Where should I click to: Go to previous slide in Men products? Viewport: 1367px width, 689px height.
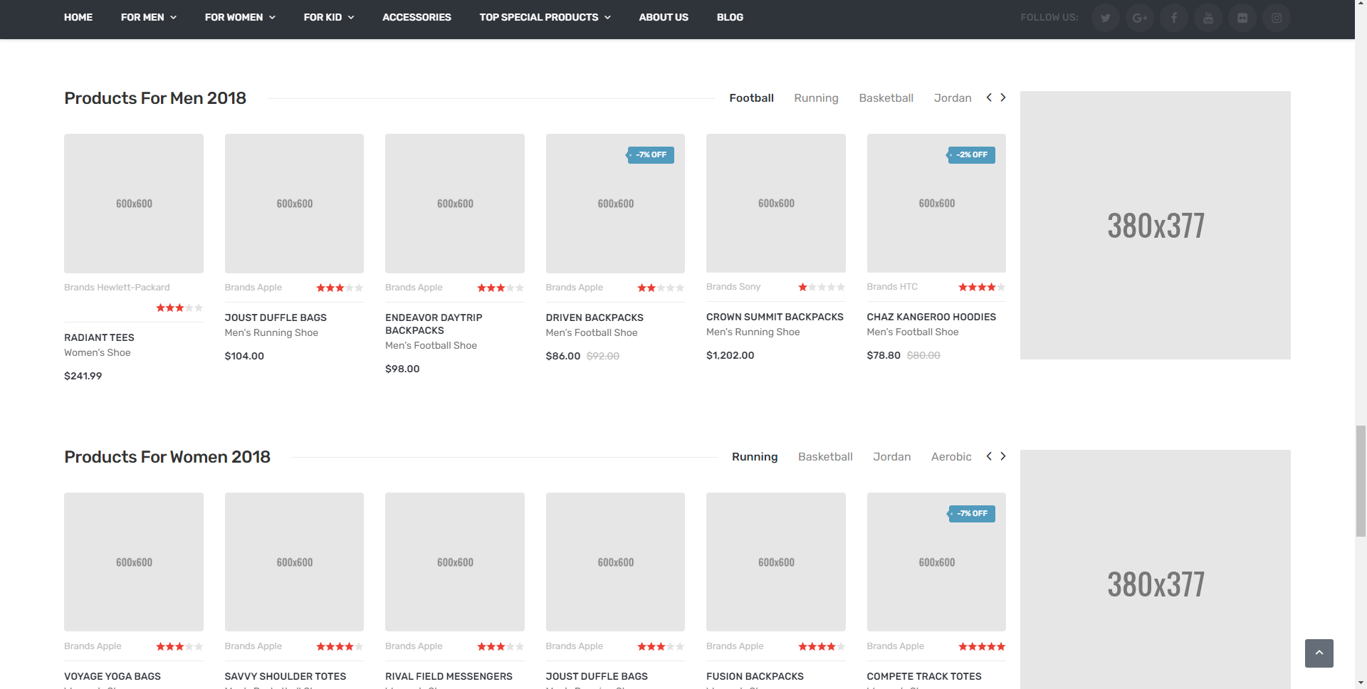(x=989, y=98)
